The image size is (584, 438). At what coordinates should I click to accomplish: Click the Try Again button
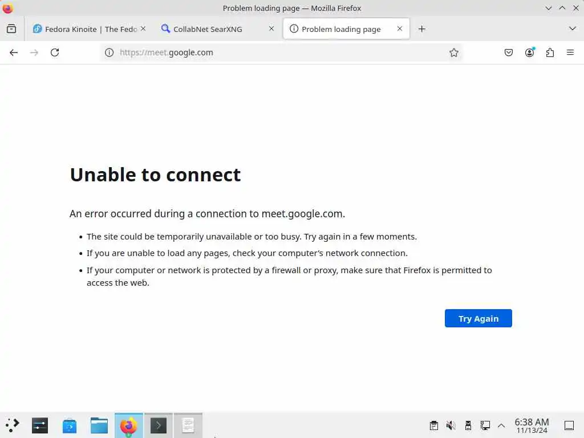tap(478, 318)
